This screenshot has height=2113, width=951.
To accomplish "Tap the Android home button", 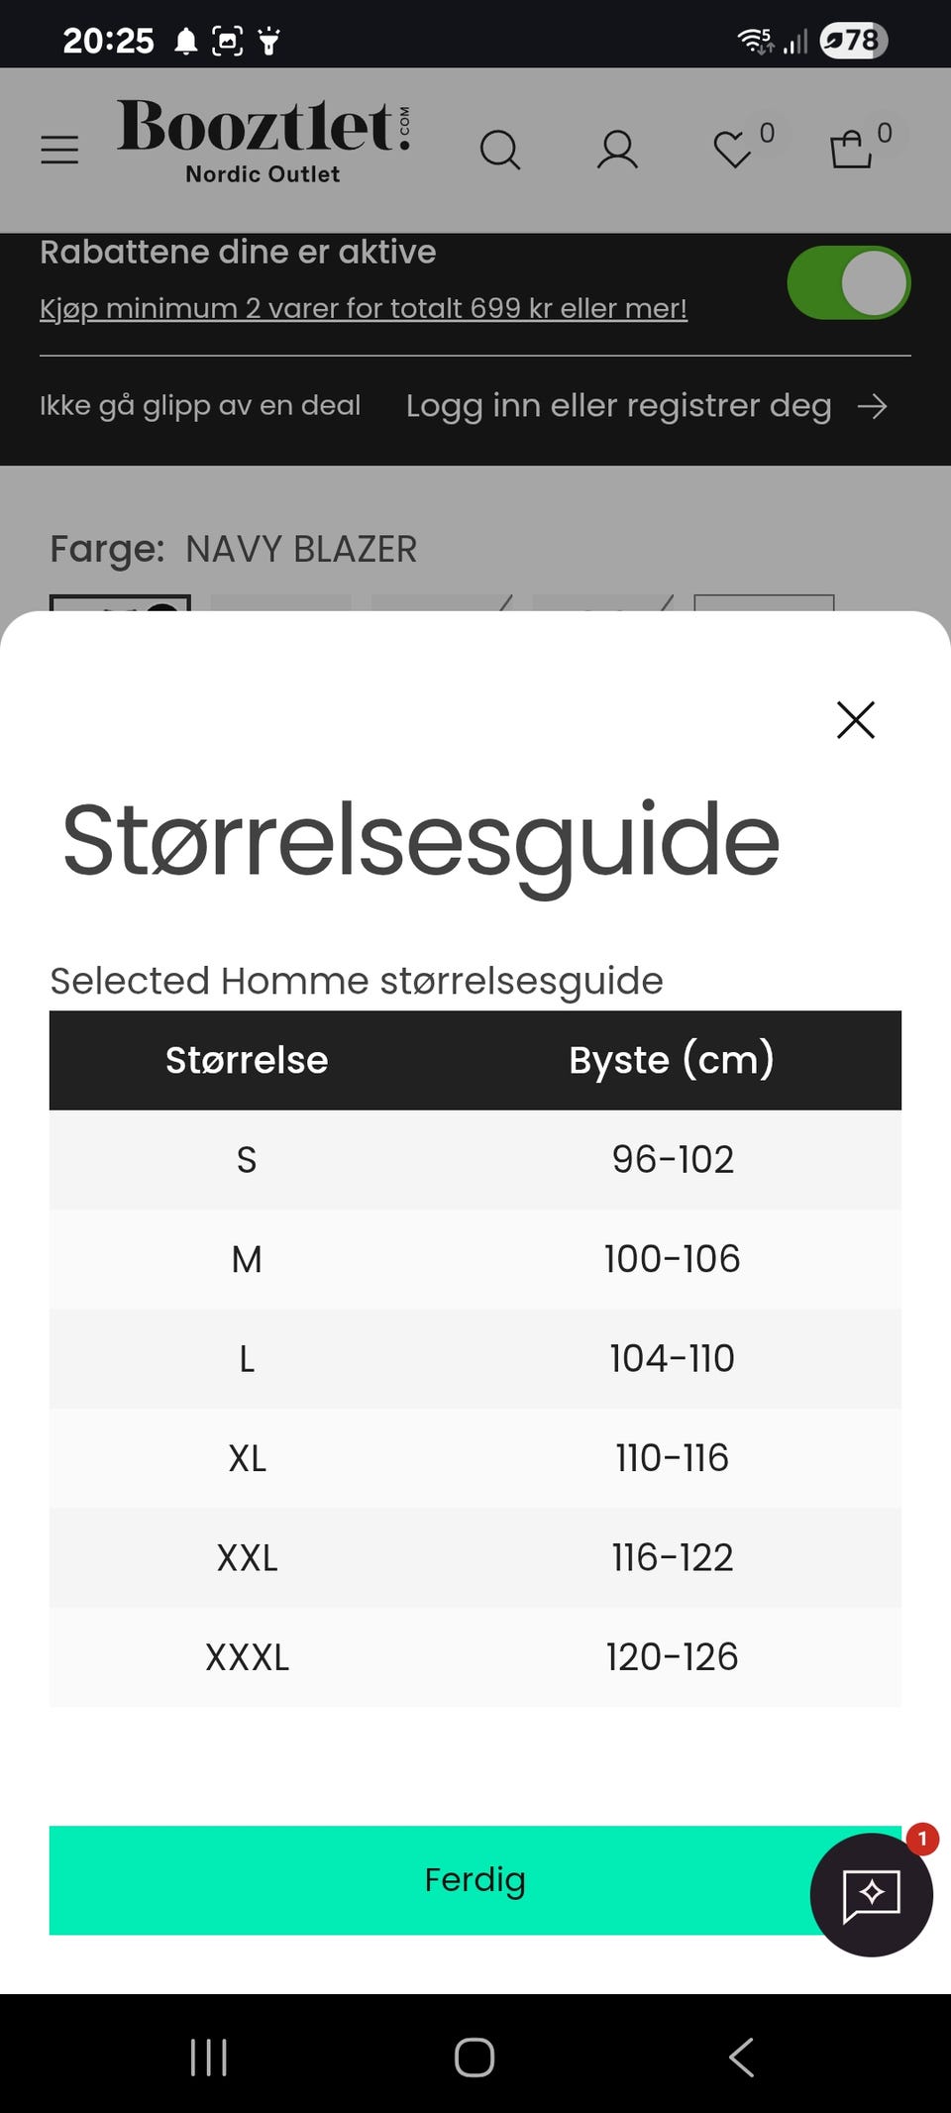I will [475, 2058].
